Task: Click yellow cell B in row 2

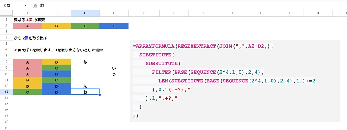Action: coord(56,26)
